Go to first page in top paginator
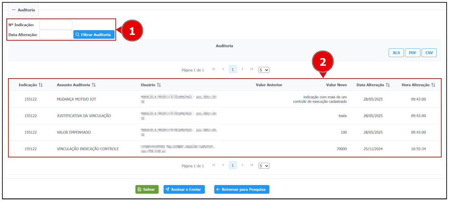 coord(213,69)
